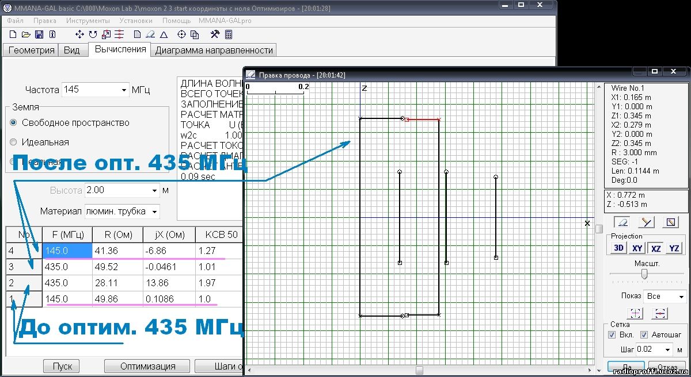Open the Шаг grid step dropdown
This screenshot has height=377, width=691.
click(x=668, y=349)
